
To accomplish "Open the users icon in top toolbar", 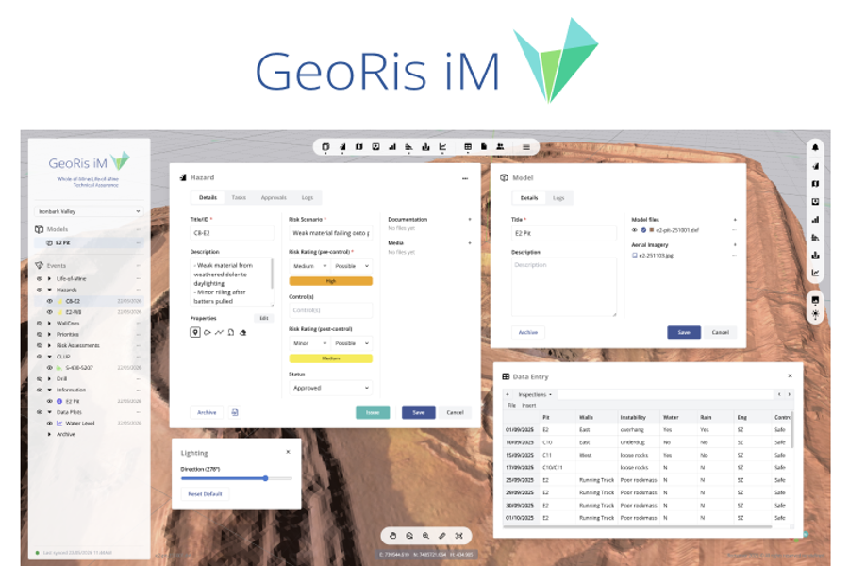I will (500, 147).
